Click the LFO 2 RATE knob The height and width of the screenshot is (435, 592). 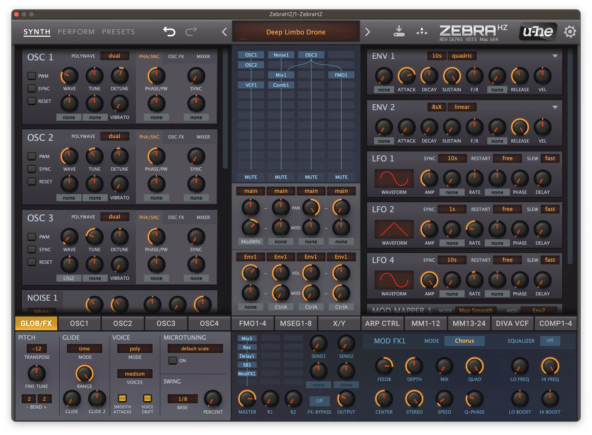coord(474,229)
